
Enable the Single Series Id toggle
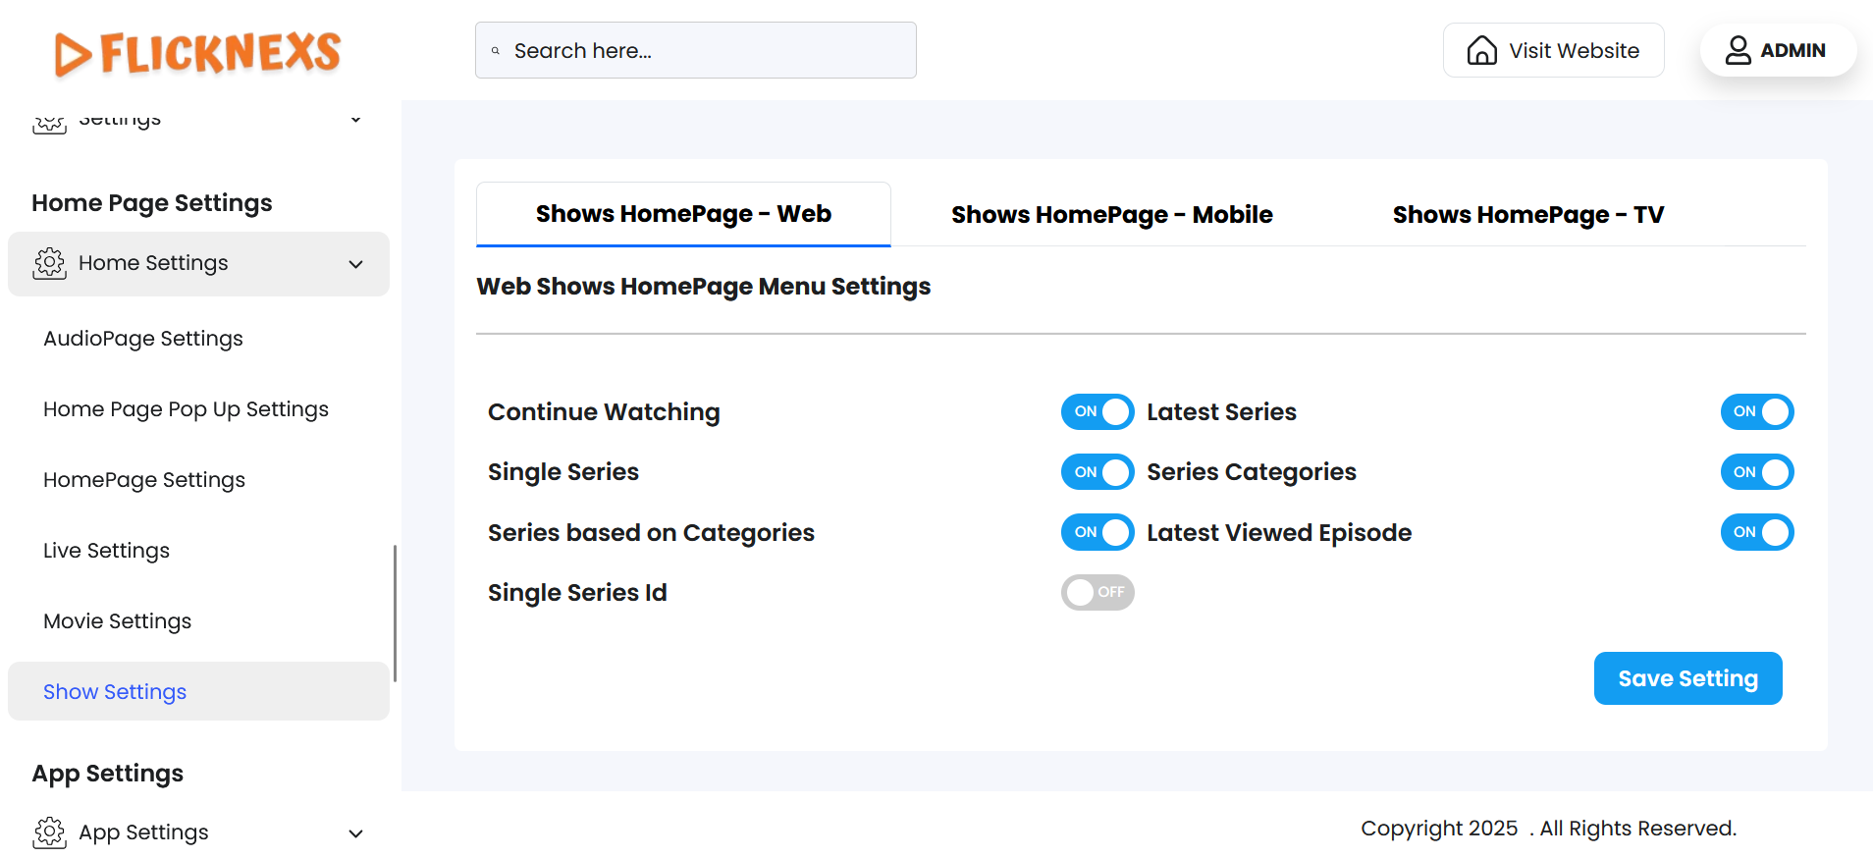pos(1097,593)
